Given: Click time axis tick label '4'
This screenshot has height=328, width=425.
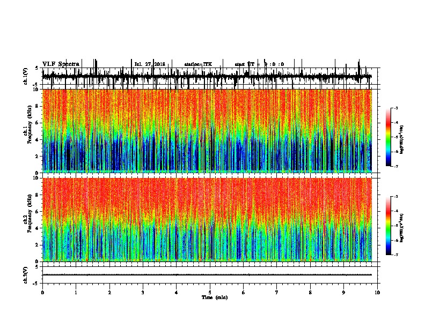Looking at the screenshot, I should coord(177,293).
